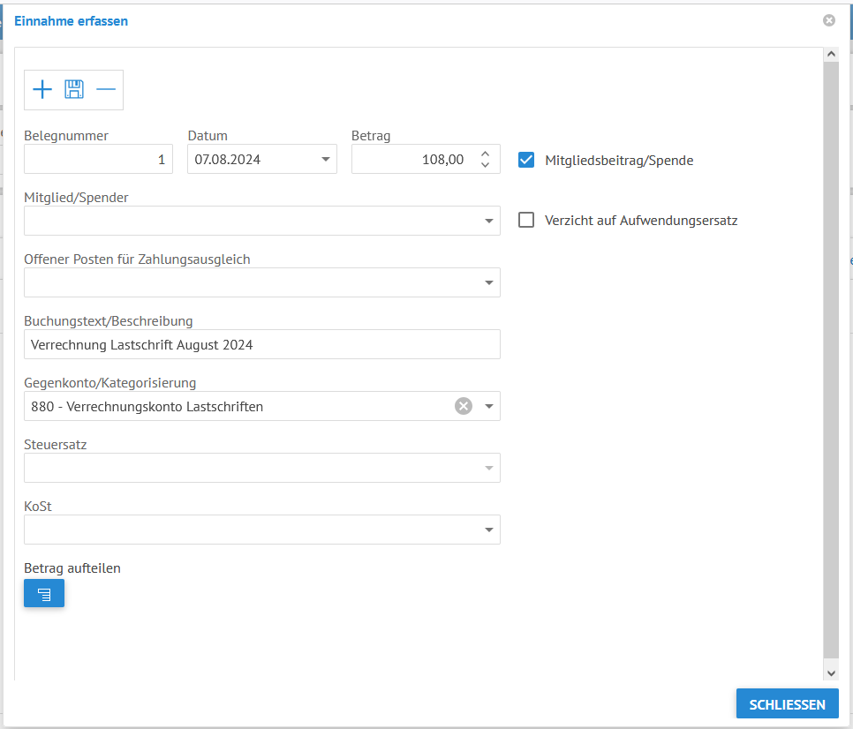The width and height of the screenshot is (853, 729).
Task: Click the SCHLIESSEN button
Action: pos(787,704)
